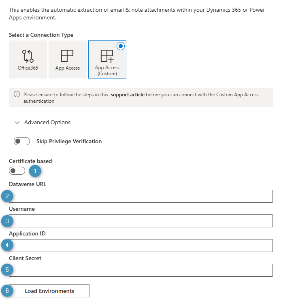Image resolution: width=281 pixels, height=303 pixels.
Task: Select the Office365 connection type icon
Action: (28, 56)
